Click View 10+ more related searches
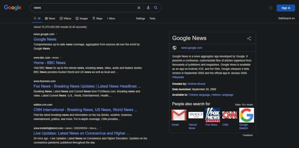The width and height of the screenshot is (299, 148). [244, 105]
